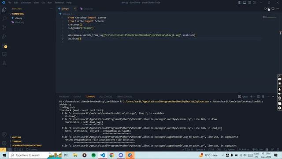
Task: Select the Python terminal label in the panel
Action: 243,97
